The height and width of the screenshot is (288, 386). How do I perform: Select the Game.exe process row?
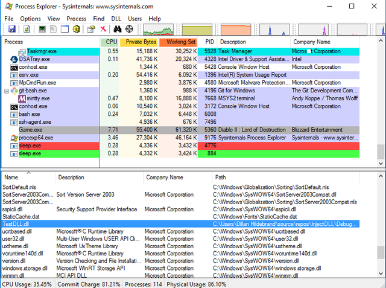click(30, 130)
